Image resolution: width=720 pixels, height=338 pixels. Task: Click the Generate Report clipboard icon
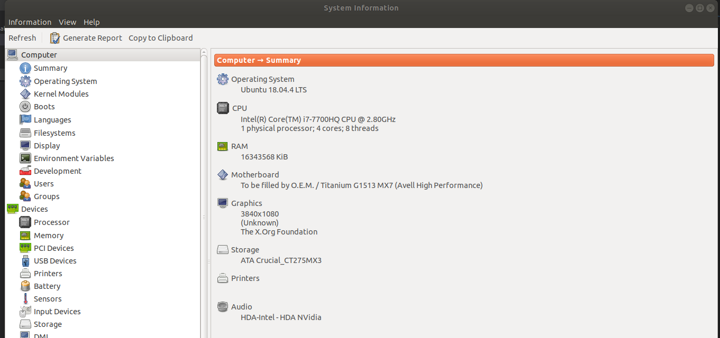click(x=55, y=38)
